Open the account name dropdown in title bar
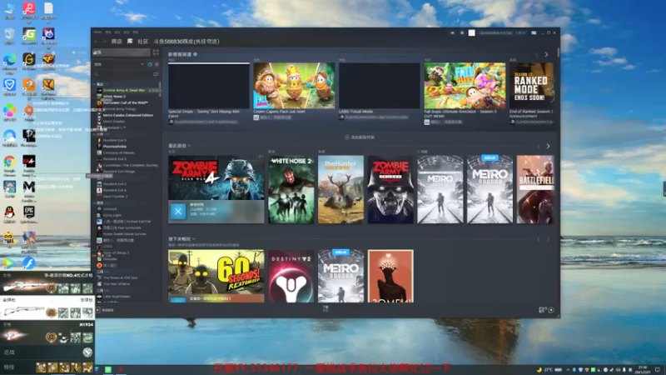The image size is (666, 375). [x=502, y=32]
